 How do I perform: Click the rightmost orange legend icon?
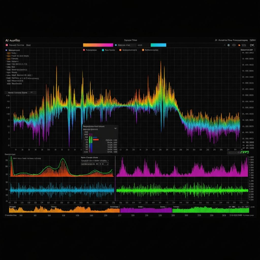click(x=143, y=50)
